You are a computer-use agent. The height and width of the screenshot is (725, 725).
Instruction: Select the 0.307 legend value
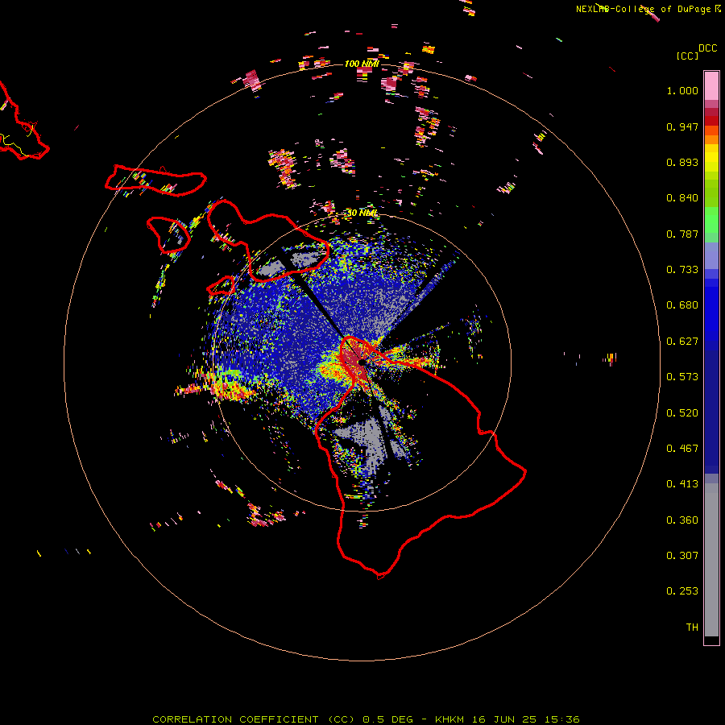[682, 556]
